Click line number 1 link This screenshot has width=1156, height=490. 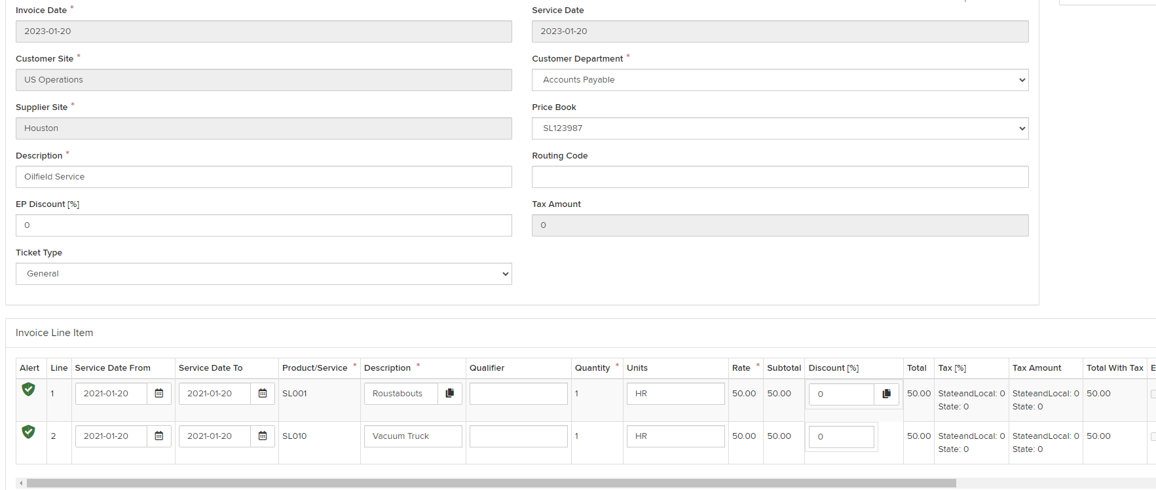52,394
